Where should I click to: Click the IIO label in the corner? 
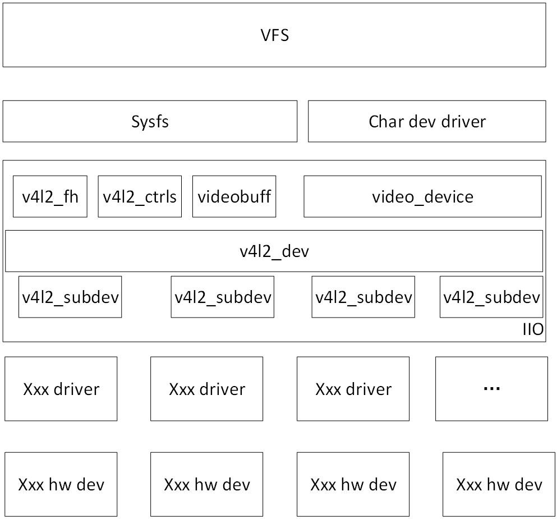click(x=533, y=331)
